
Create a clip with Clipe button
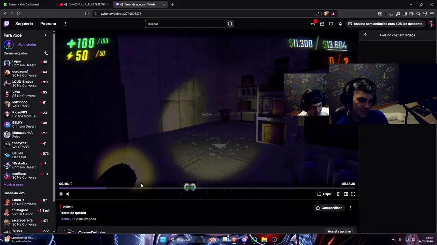tap(324, 194)
